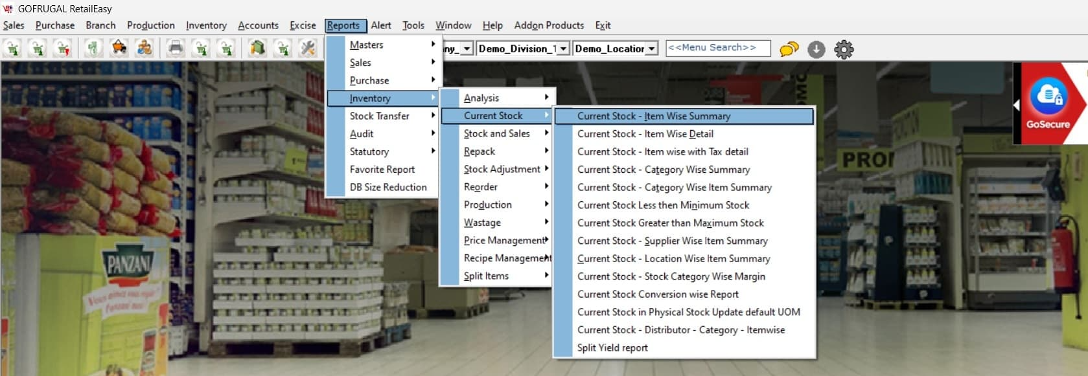
Task: Select Inventory in the Reports menu
Action: click(384, 98)
